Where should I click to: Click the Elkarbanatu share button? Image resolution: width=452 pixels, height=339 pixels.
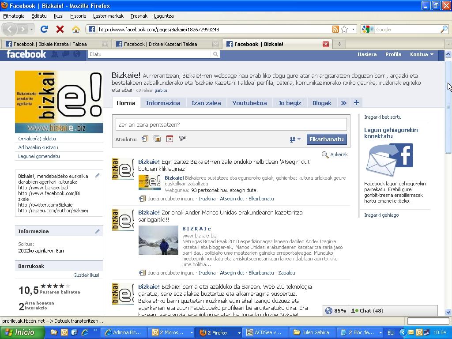click(327, 139)
